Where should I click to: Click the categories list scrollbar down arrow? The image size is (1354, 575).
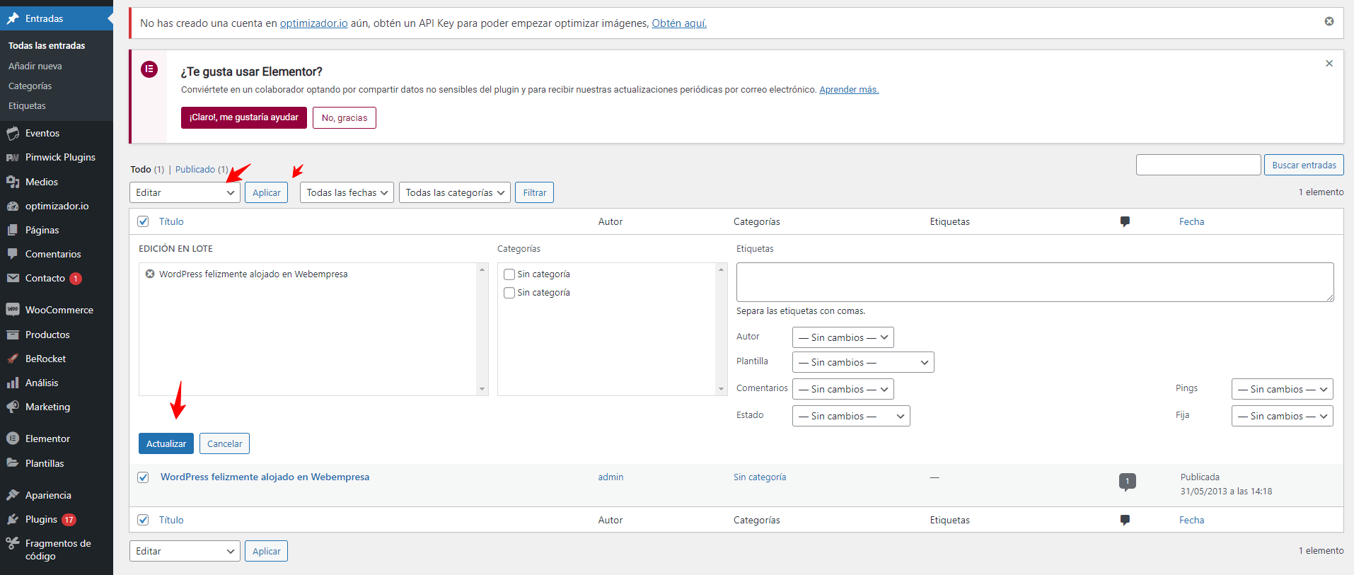[x=722, y=389]
